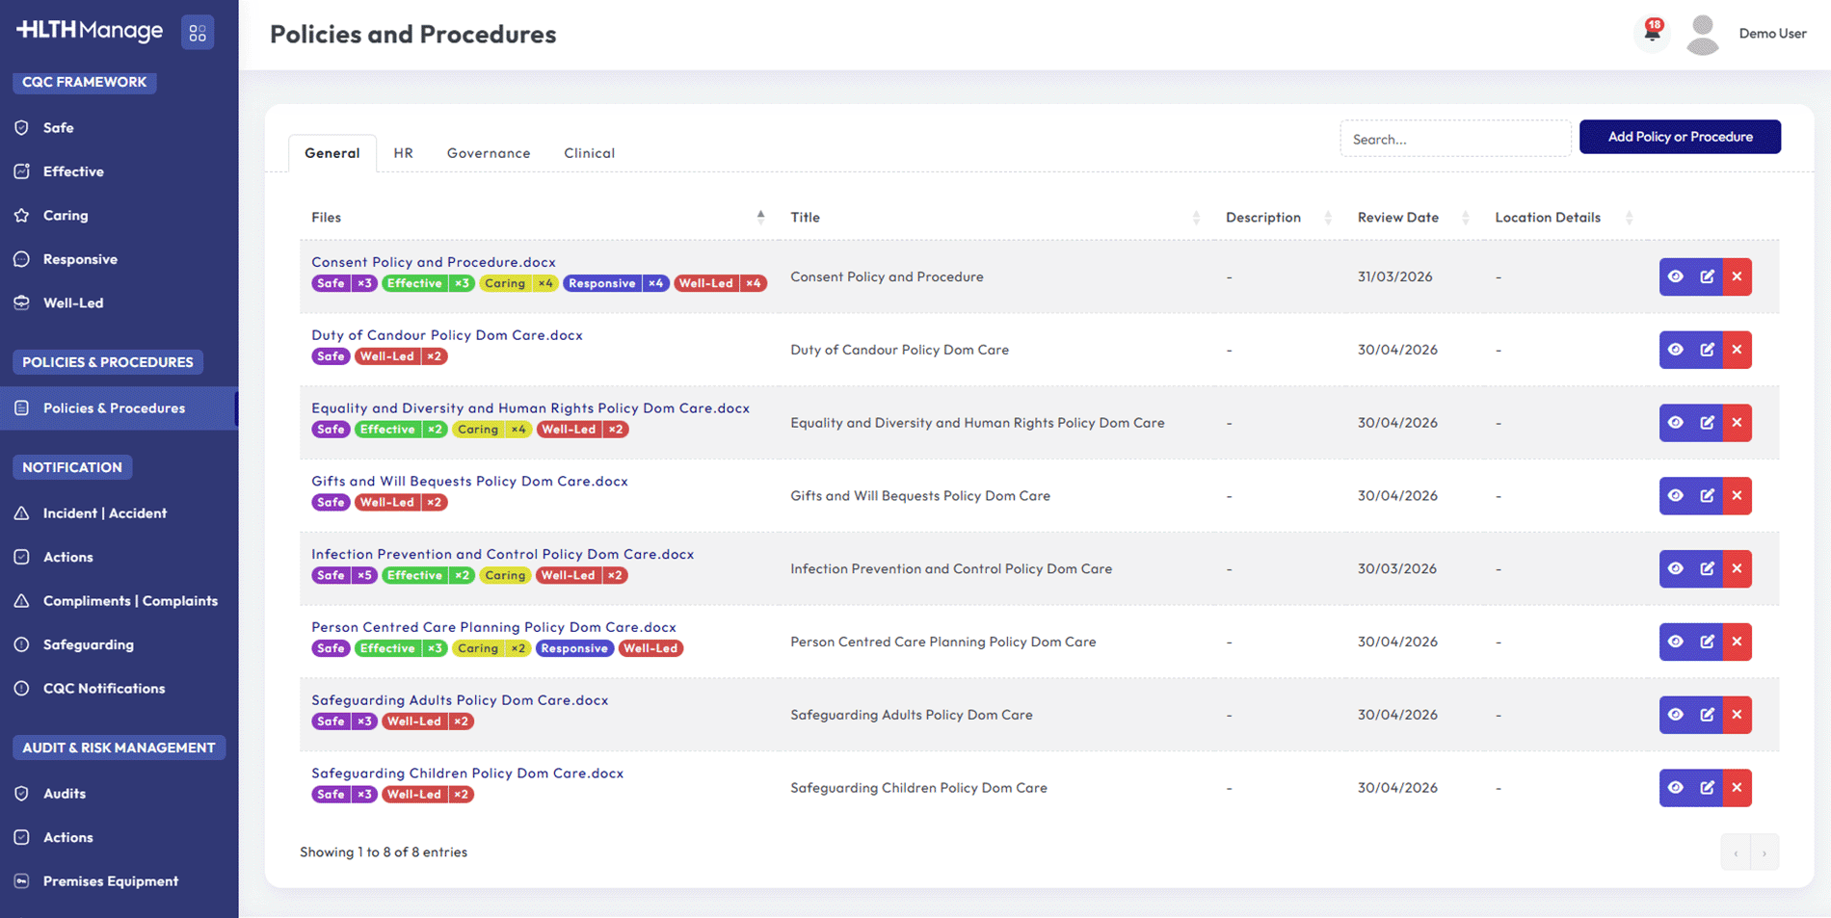Delete the Safeguarding Children policy entry
Viewport: 1831px width, 918px height.
[1737, 788]
